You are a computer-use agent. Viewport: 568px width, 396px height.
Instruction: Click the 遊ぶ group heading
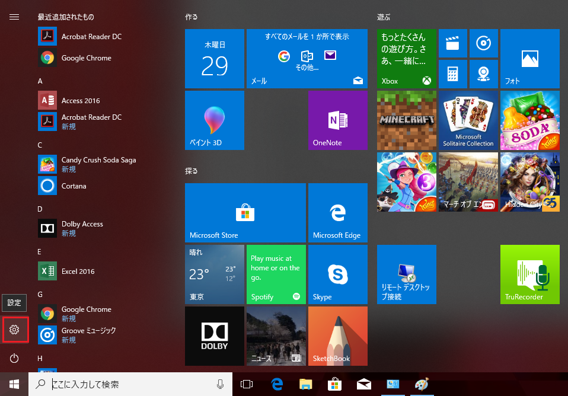(384, 17)
